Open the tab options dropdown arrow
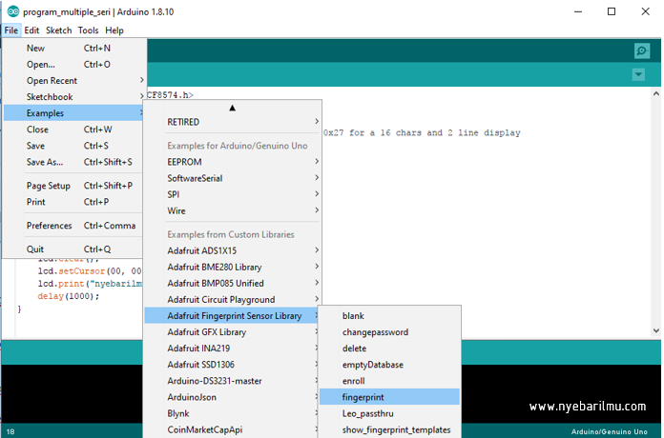Screen dimensions: 664x438 point(638,75)
